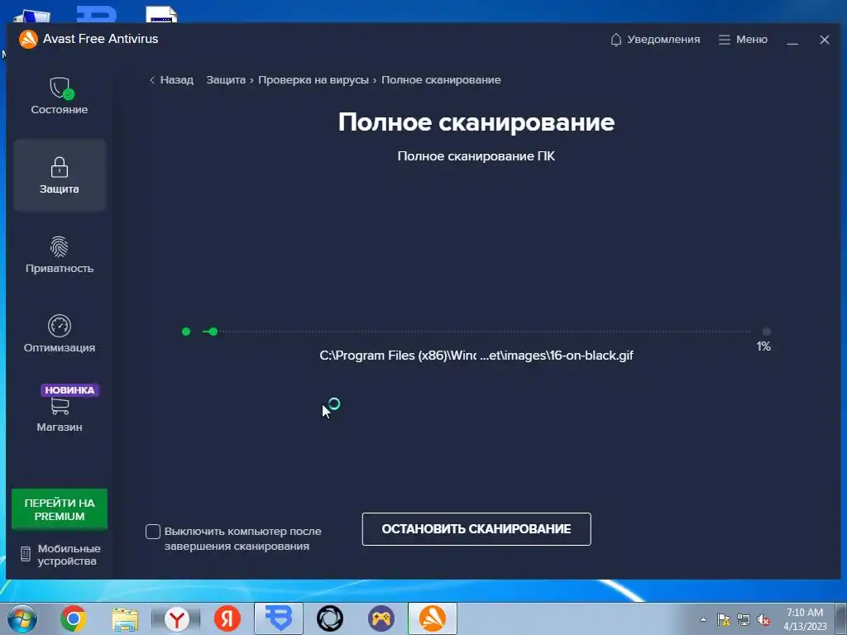Click the scanned file path text

click(476, 356)
